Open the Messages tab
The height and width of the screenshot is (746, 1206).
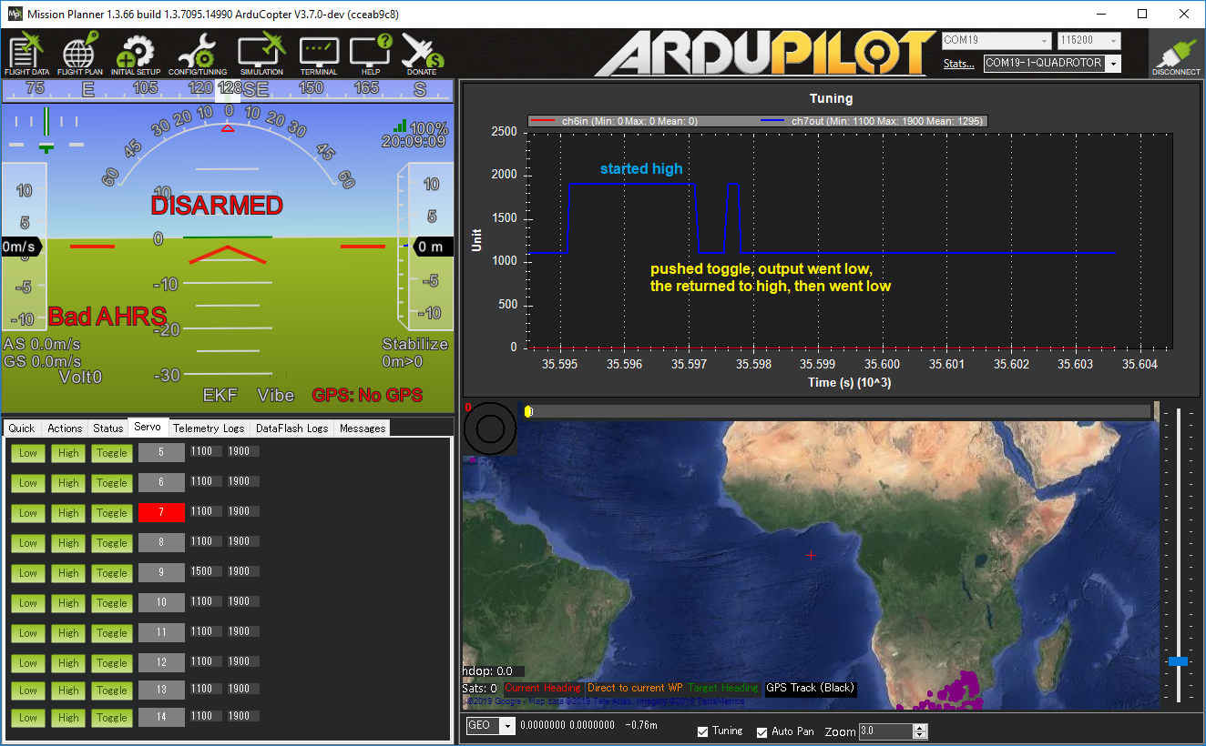tap(363, 428)
